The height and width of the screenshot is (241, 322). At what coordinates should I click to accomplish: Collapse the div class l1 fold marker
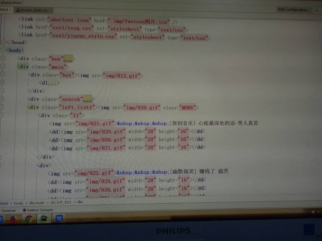point(2,115)
